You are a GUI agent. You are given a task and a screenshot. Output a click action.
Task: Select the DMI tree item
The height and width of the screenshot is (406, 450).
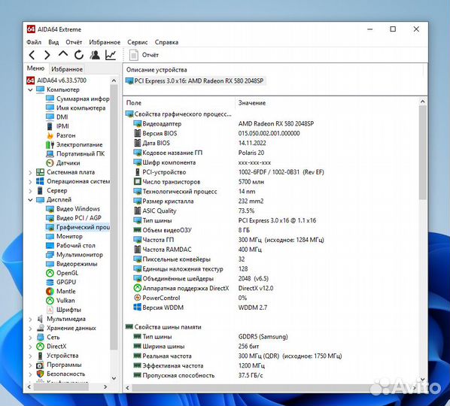point(57,117)
